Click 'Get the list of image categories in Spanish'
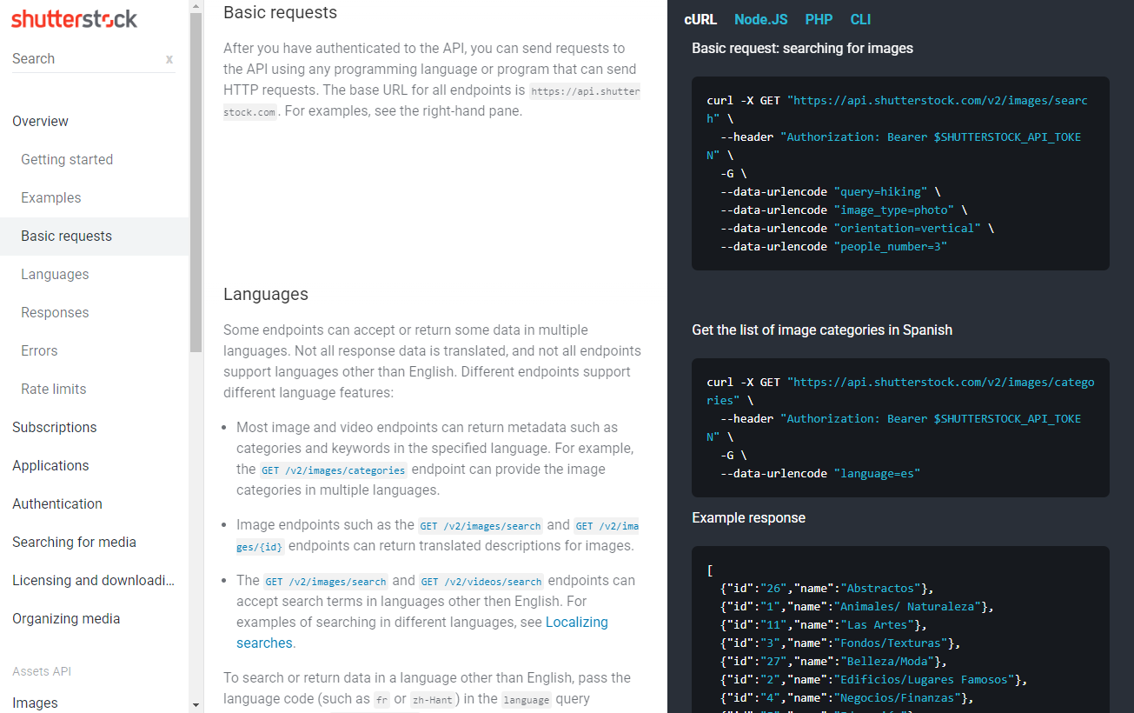This screenshot has height=713, width=1134. tap(822, 330)
